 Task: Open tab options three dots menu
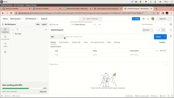(x=100, y=24)
